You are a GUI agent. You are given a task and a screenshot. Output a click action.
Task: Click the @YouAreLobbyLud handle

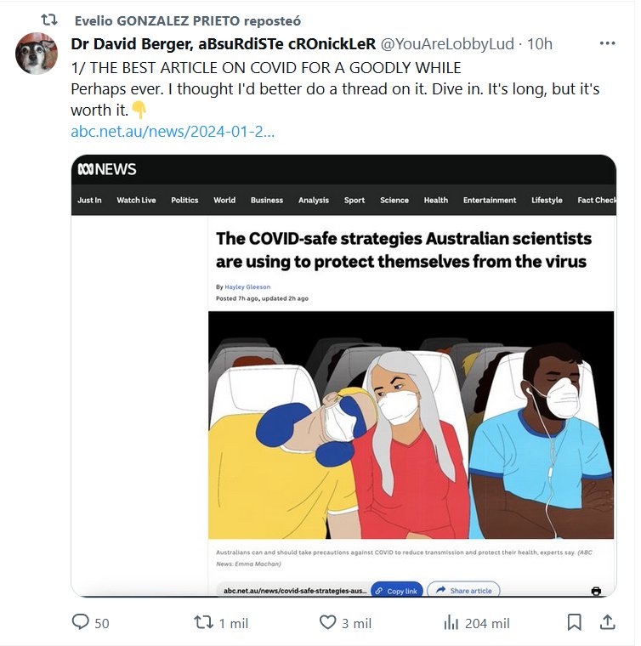click(449, 44)
